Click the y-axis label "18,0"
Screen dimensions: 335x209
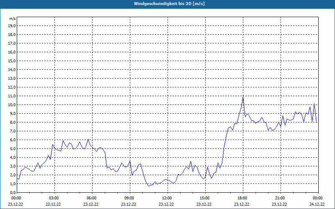(12, 35)
